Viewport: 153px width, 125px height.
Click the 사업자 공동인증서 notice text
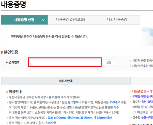coord(142,61)
